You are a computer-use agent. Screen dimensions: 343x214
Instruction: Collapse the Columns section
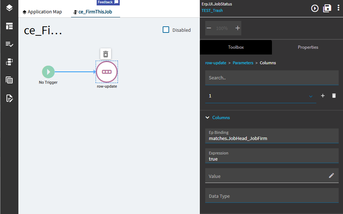pos(207,118)
